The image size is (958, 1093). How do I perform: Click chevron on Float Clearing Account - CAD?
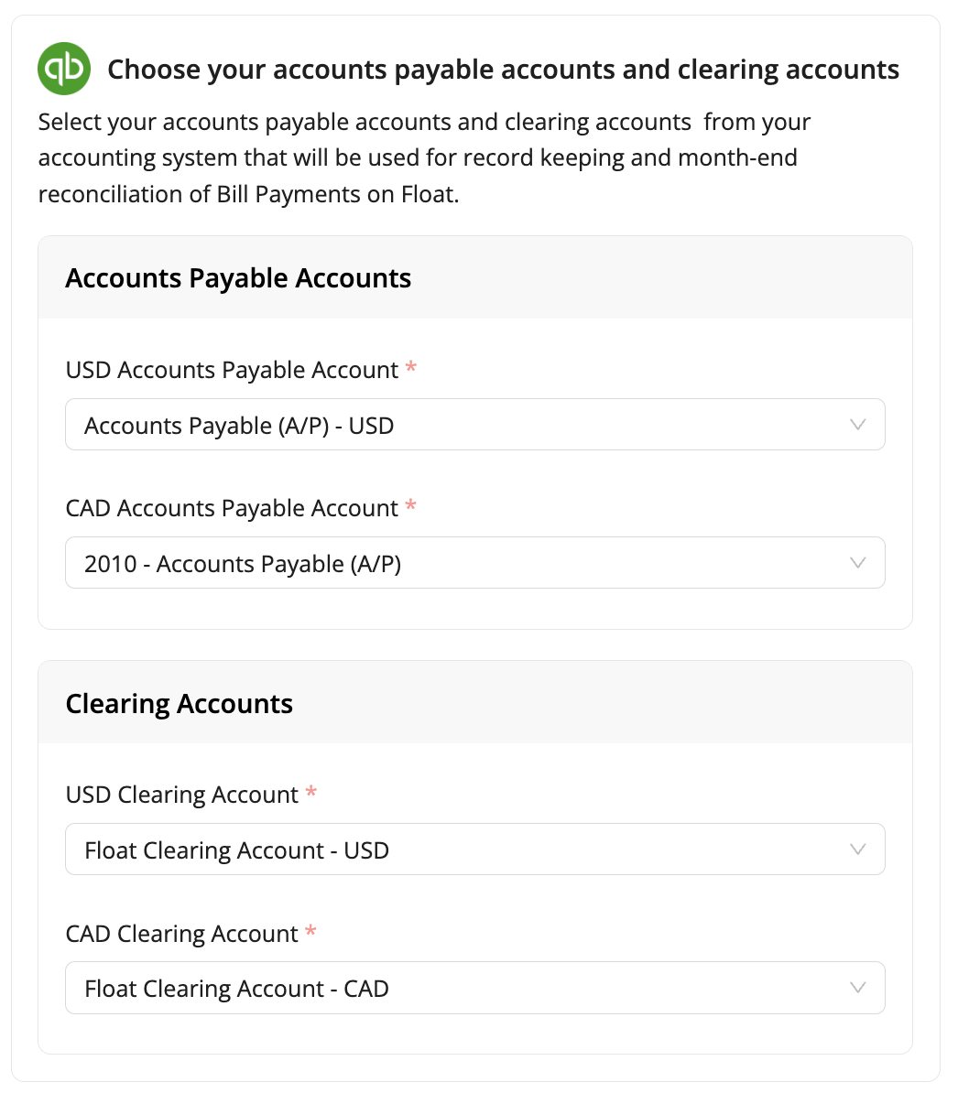[857, 988]
